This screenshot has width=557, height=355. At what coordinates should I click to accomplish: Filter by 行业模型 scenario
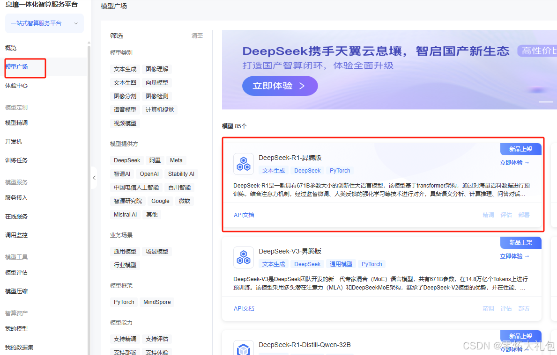[x=125, y=265]
